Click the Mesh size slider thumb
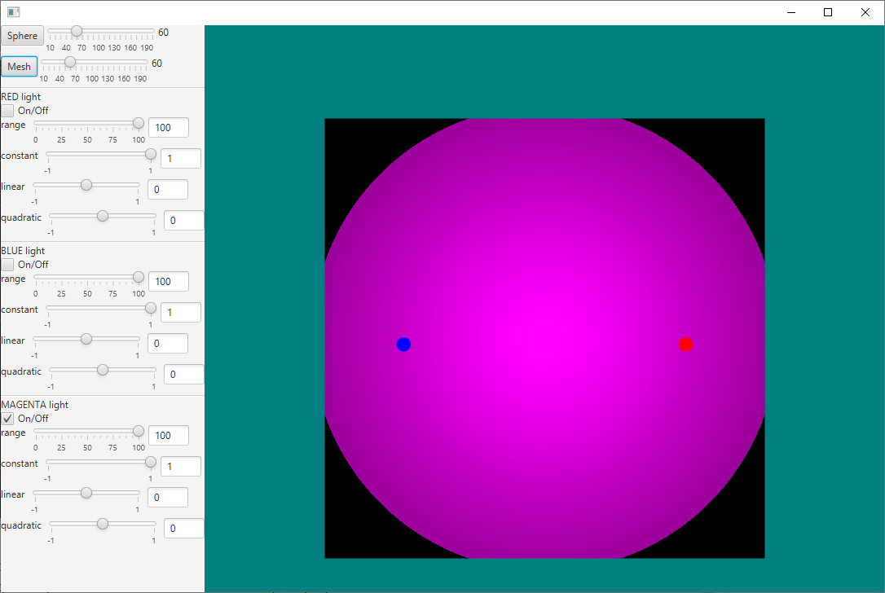 tap(70, 63)
